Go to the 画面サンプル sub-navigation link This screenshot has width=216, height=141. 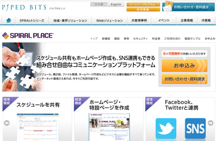point(192,38)
